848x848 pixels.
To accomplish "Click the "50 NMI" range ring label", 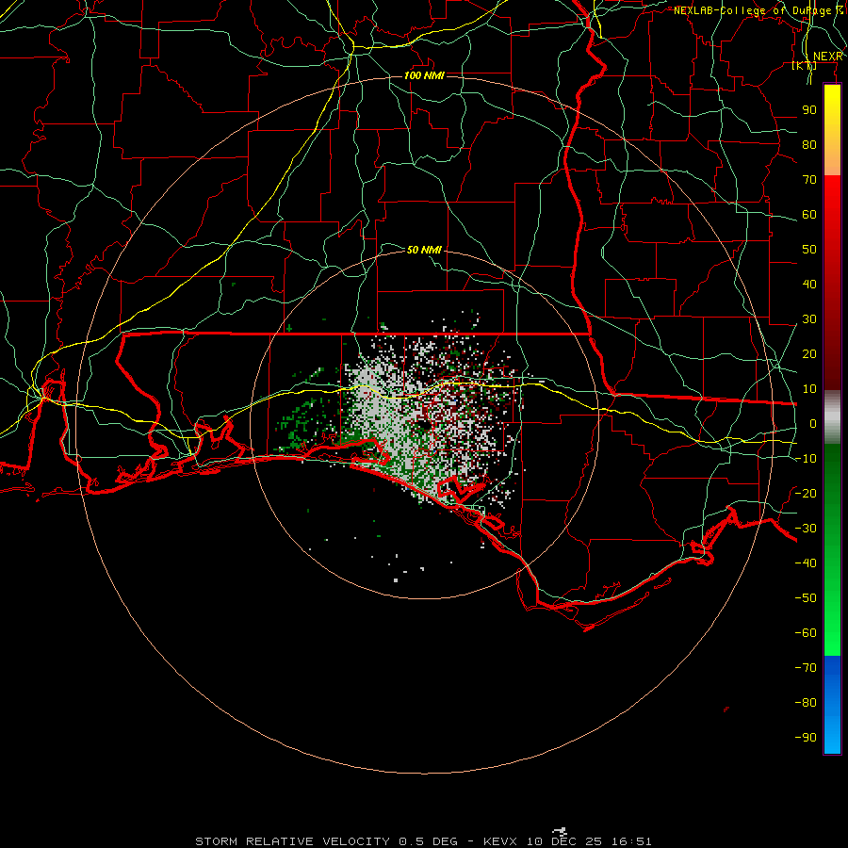I will (424, 250).
